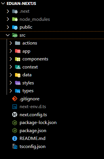Expand the node_modules folder arrow
The height and width of the screenshot is (159, 104).
[8, 19]
